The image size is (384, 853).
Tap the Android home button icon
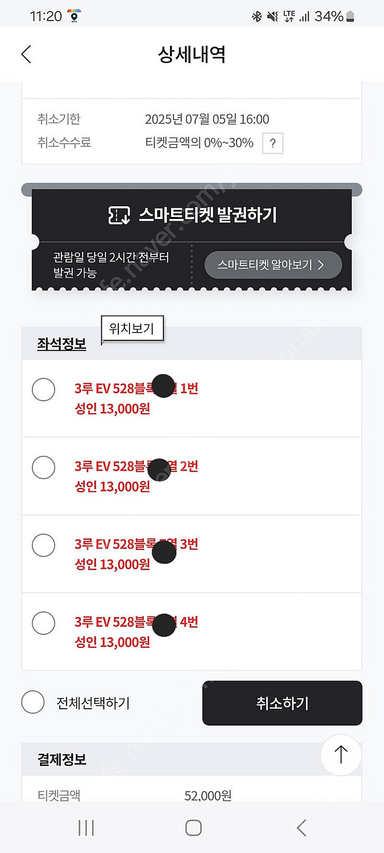click(x=193, y=827)
